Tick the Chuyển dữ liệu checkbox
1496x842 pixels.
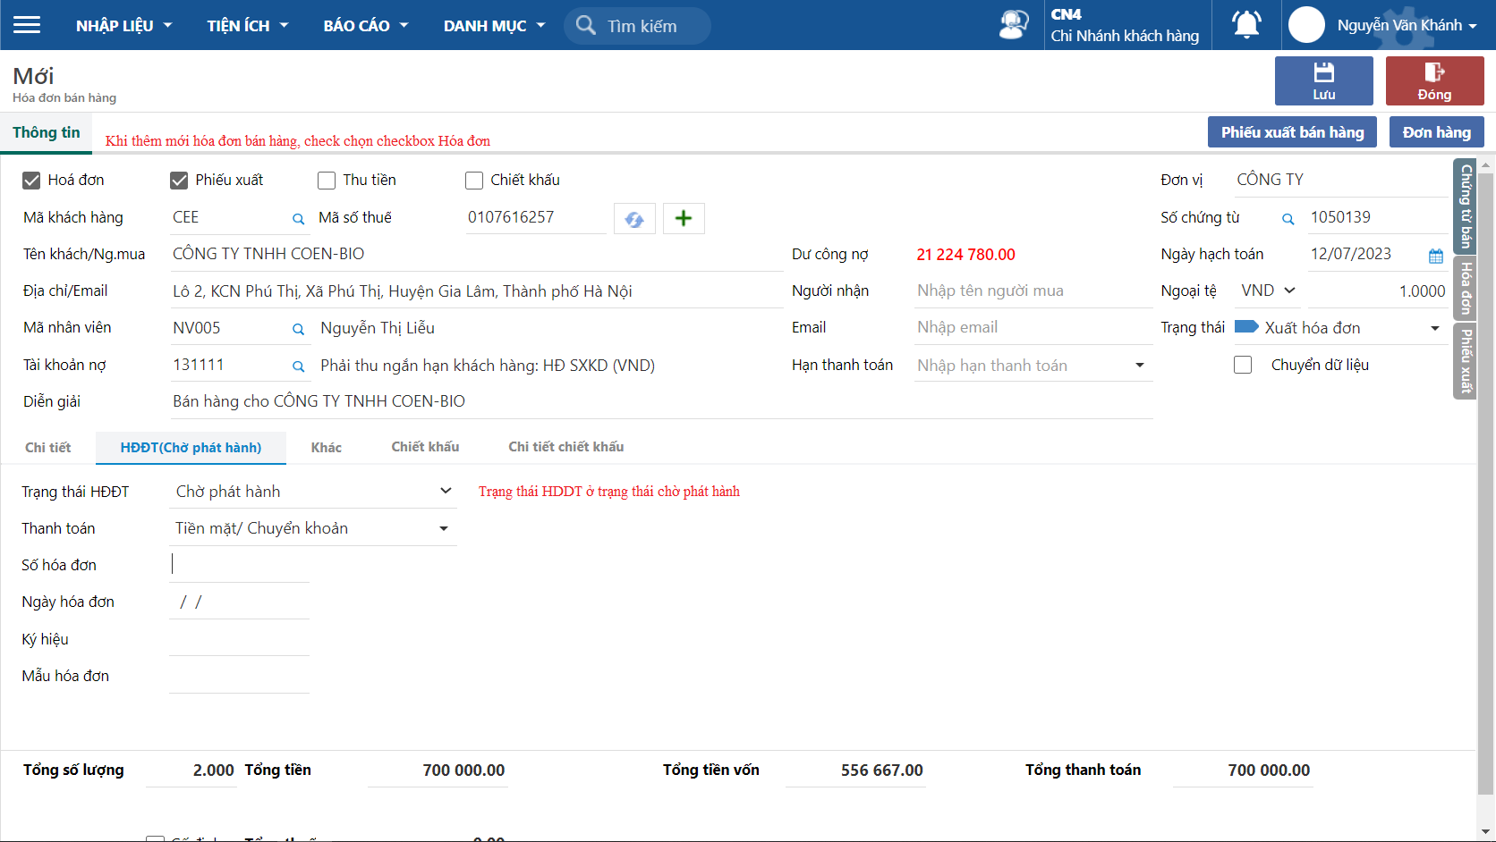tap(1243, 365)
